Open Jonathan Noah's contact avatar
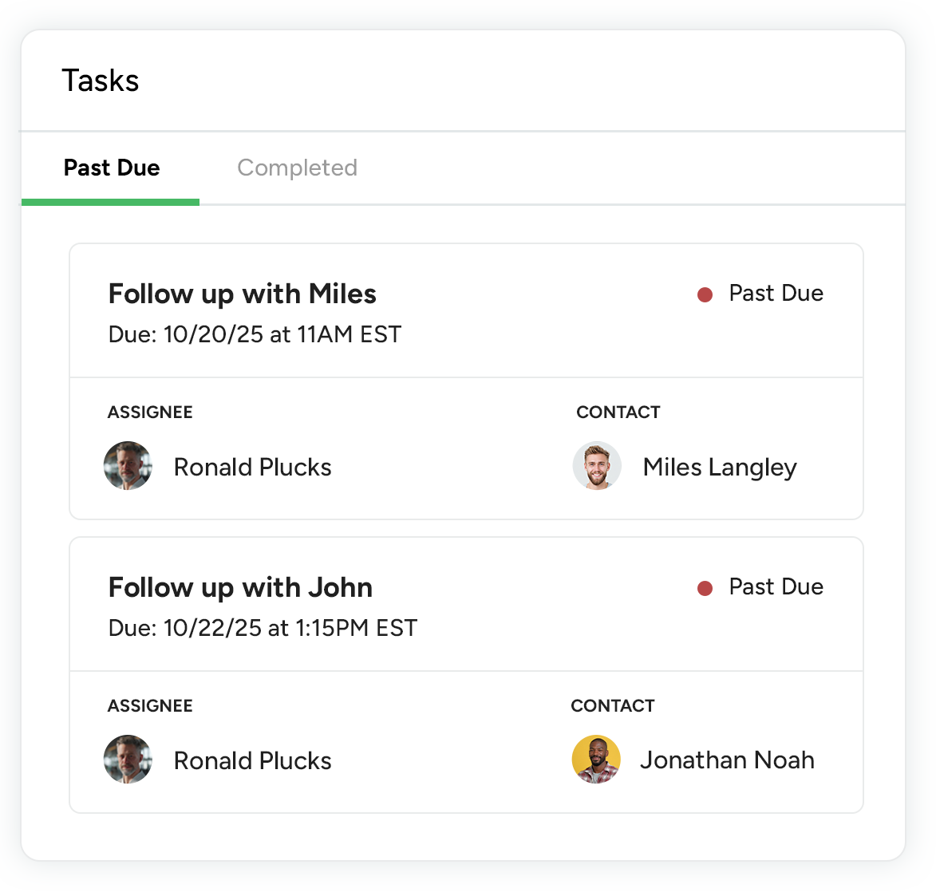The image size is (936, 896). (x=596, y=760)
